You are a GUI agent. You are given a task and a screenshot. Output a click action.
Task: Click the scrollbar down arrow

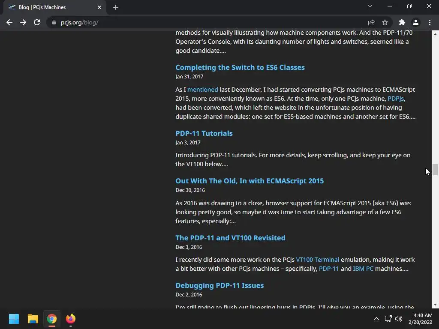tap(435, 305)
